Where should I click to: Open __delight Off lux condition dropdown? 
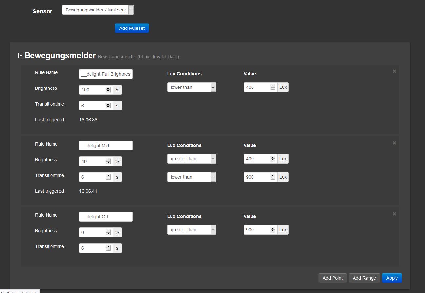coord(192,230)
